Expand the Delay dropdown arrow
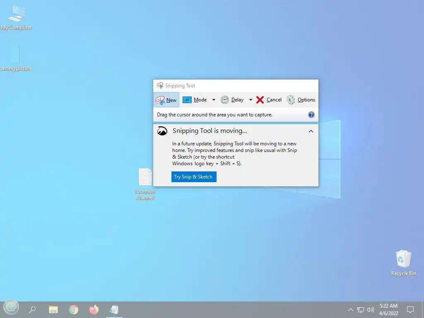This screenshot has height=318, width=424. pos(251,100)
